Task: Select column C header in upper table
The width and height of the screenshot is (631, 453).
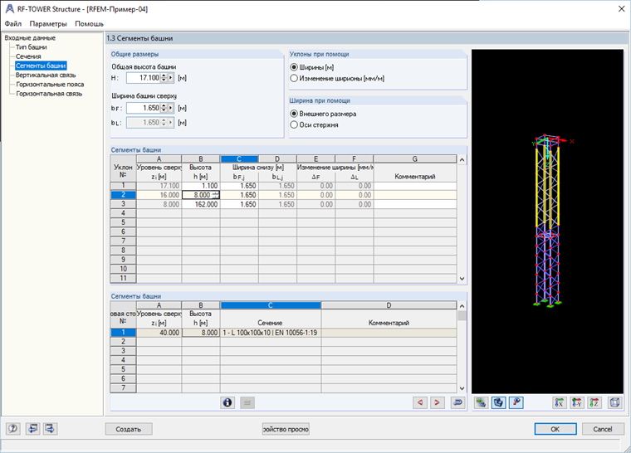Action: [x=239, y=159]
